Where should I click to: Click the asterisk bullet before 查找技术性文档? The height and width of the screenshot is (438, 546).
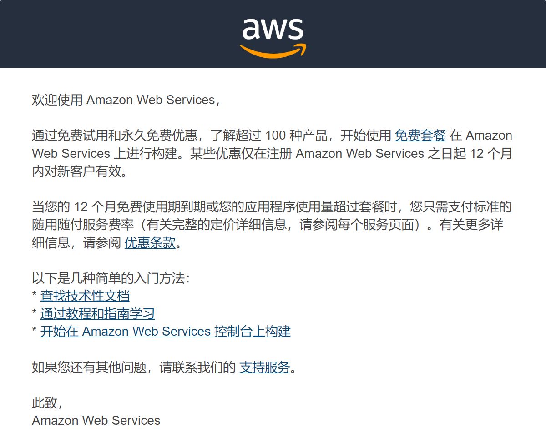click(x=34, y=297)
